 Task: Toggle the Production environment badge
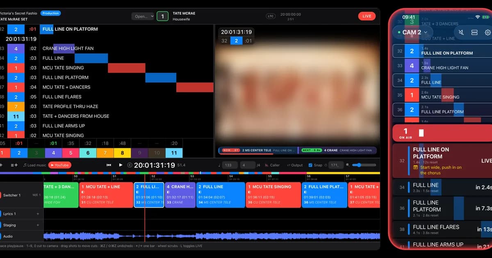click(x=51, y=13)
